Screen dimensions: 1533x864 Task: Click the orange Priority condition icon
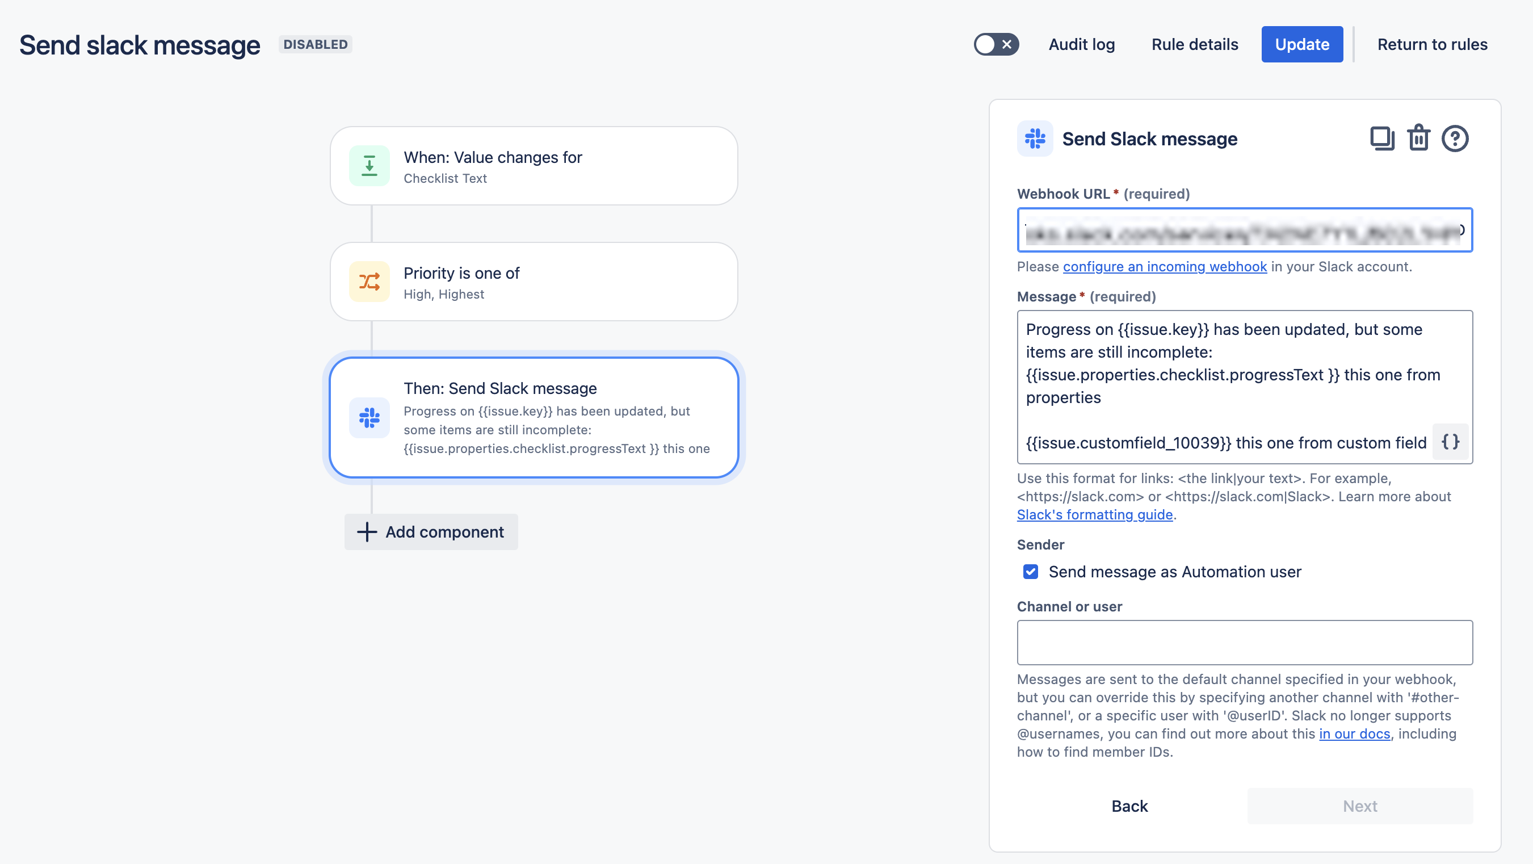coord(369,282)
